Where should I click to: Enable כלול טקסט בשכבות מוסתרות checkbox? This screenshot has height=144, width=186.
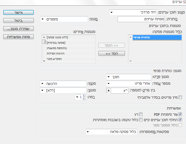coord(141,120)
